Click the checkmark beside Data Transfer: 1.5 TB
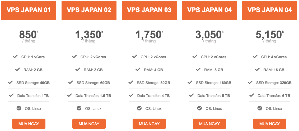This screenshot has height=131, width=299. pyautogui.click(x=69, y=95)
